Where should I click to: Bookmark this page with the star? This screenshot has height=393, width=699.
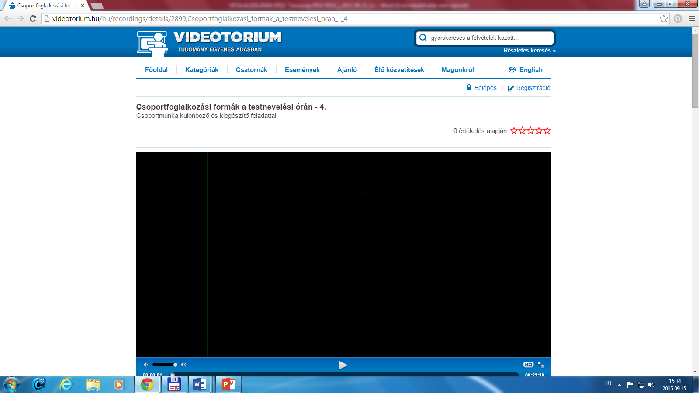click(664, 18)
